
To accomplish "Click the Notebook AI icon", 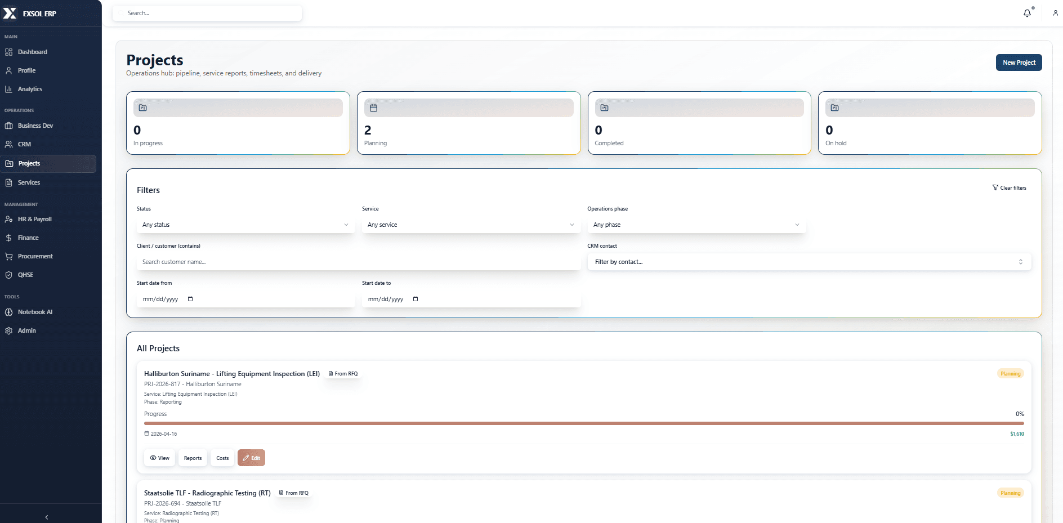I will pos(8,312).
